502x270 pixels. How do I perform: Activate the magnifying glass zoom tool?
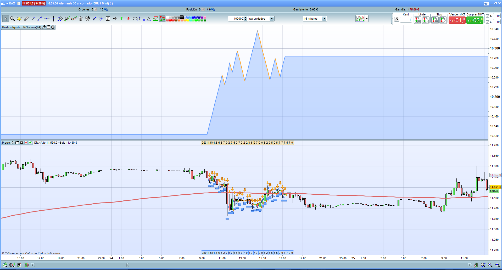click(x=12, y=19)
